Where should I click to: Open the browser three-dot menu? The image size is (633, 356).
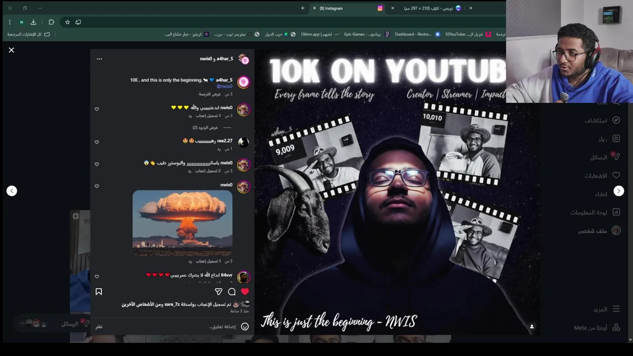pyautogui.click(x=9, y=22)
